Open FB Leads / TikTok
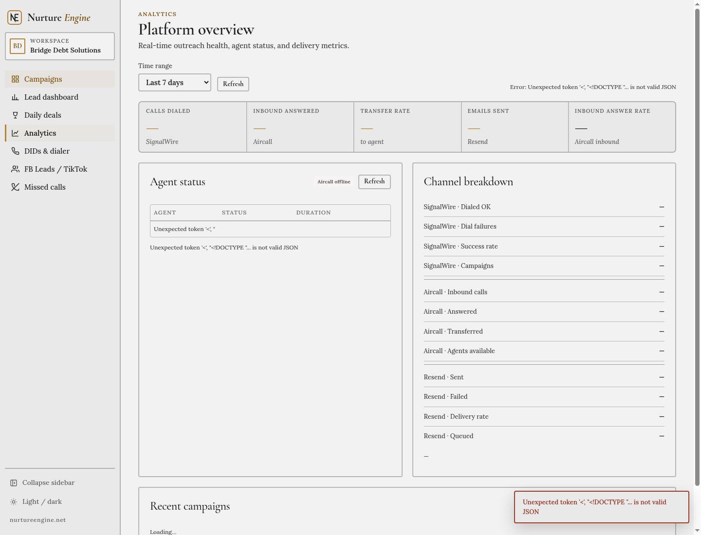The width and height of the screenshot is (701, 535). 60,169
